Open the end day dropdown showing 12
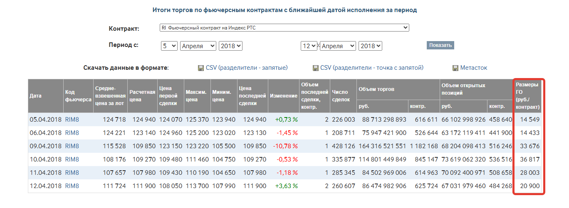Screen dimensions: 569x208 point(309,46)
